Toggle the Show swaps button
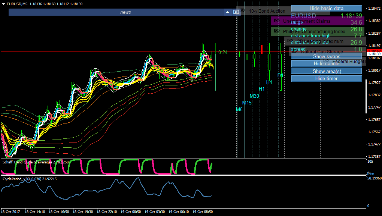Screen dimensions: 382x216 coord(326,56)
